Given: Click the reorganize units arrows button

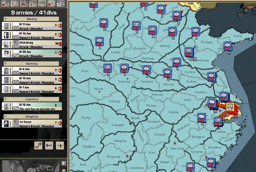Looking at the screenshot, I should pyautogui.click(x=49, y=145).
